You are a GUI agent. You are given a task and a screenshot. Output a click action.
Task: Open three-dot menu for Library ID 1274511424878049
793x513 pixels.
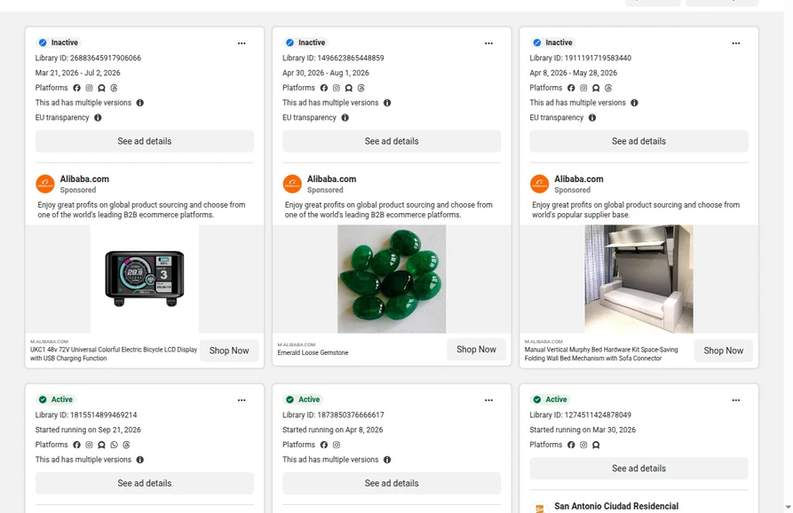(x=736, y=399)
